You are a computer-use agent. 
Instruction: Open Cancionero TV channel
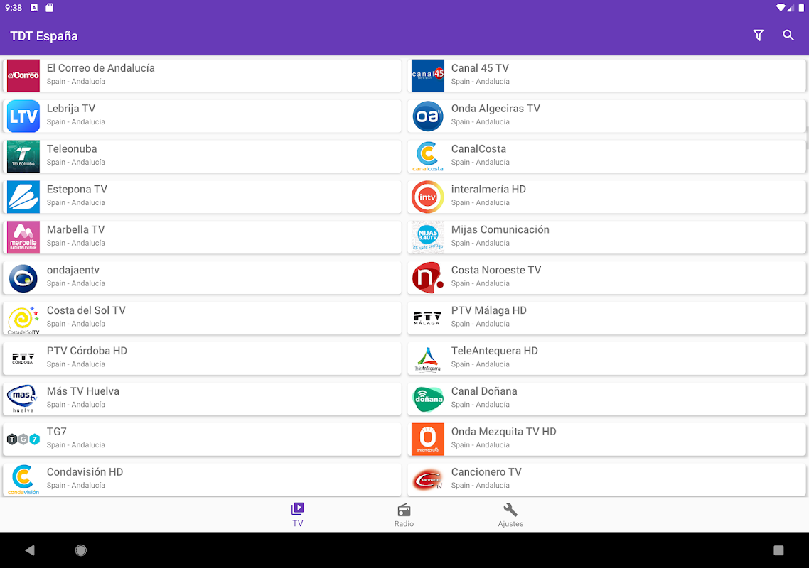[x=607, y=480]
